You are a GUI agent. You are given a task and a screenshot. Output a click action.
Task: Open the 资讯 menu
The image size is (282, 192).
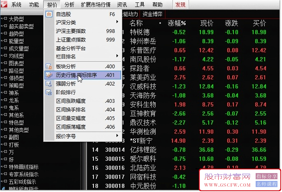pyautogui.click(x=122, y=5)
